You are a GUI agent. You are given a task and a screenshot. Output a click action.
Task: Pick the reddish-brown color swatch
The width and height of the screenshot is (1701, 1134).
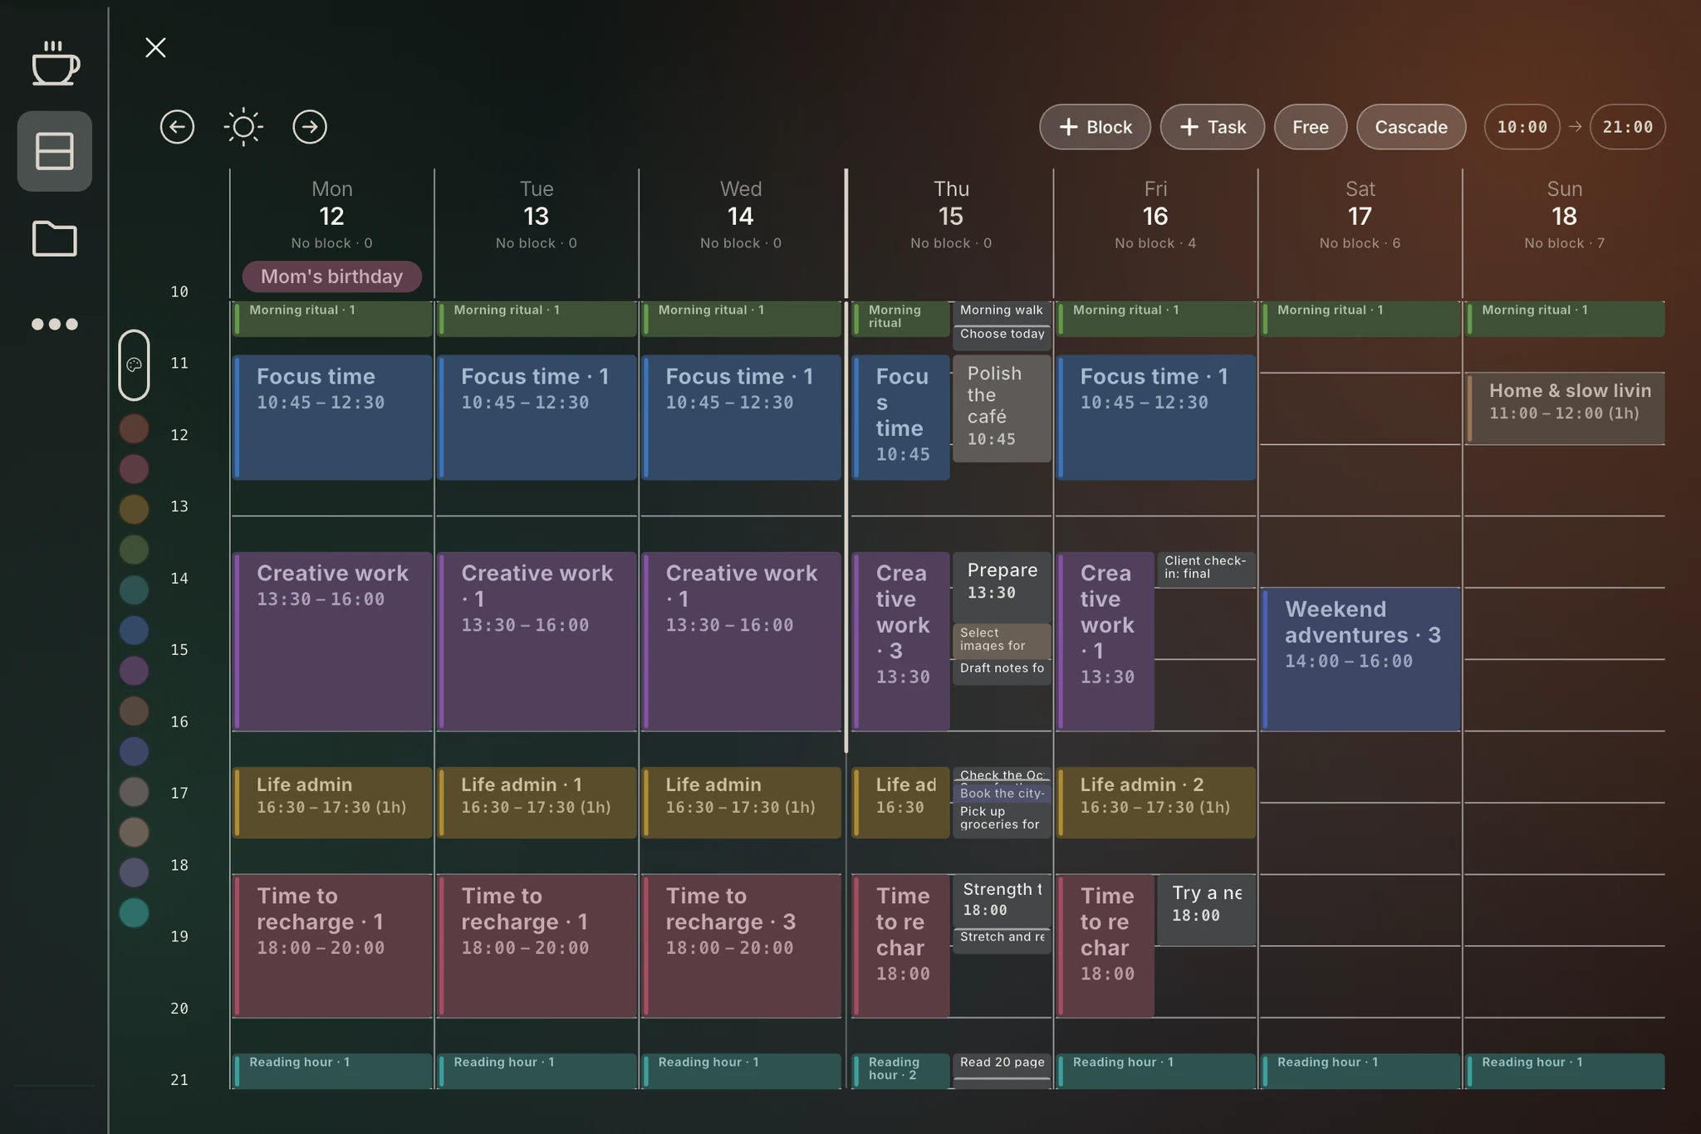(x=134, y=429)
